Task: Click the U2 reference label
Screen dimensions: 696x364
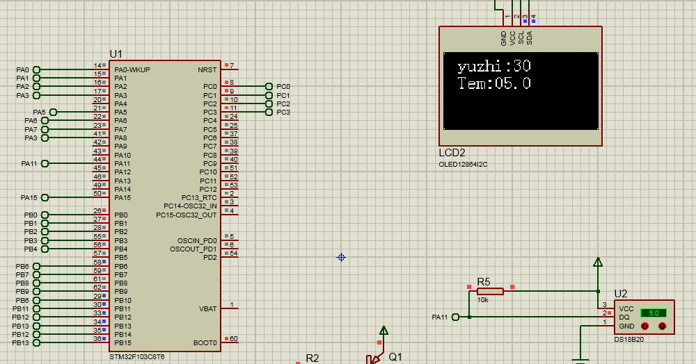Action: tap(621, 294)
